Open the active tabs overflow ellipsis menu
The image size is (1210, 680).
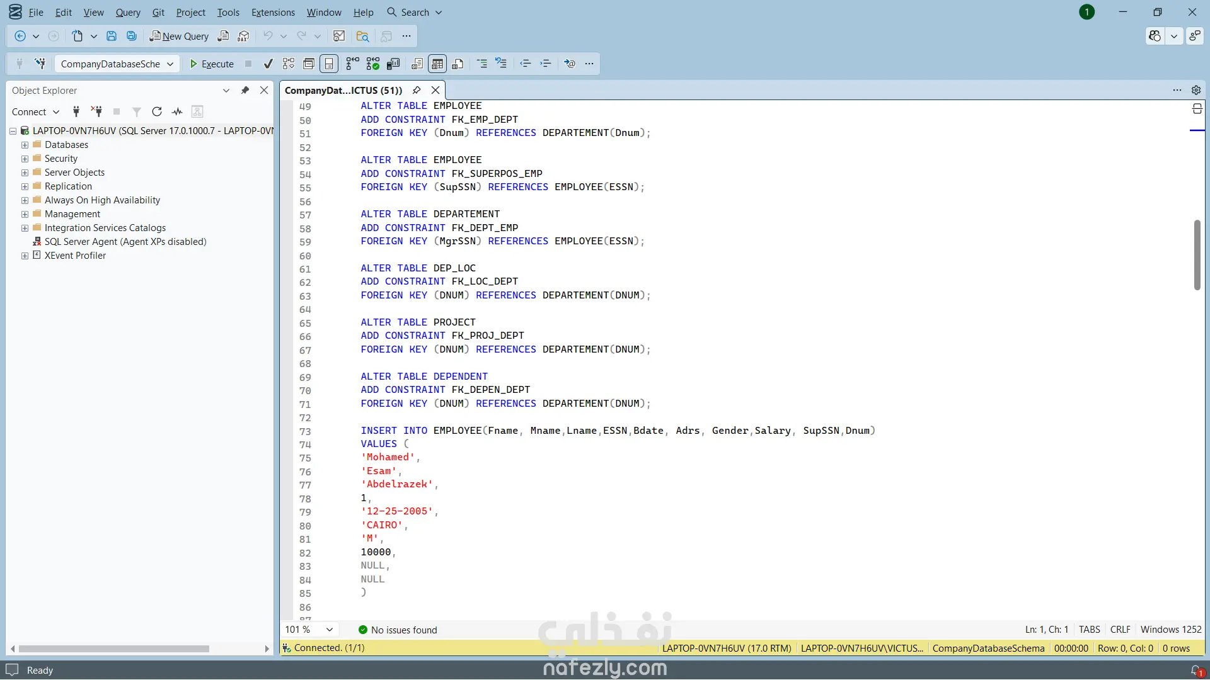pos(1177,90)
